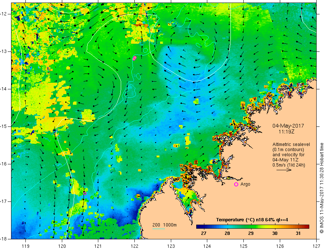The width and height of the screenshot is (324, 250).
Task: Click the 'Altimetric sealevel' caption line
Action: 291,144
